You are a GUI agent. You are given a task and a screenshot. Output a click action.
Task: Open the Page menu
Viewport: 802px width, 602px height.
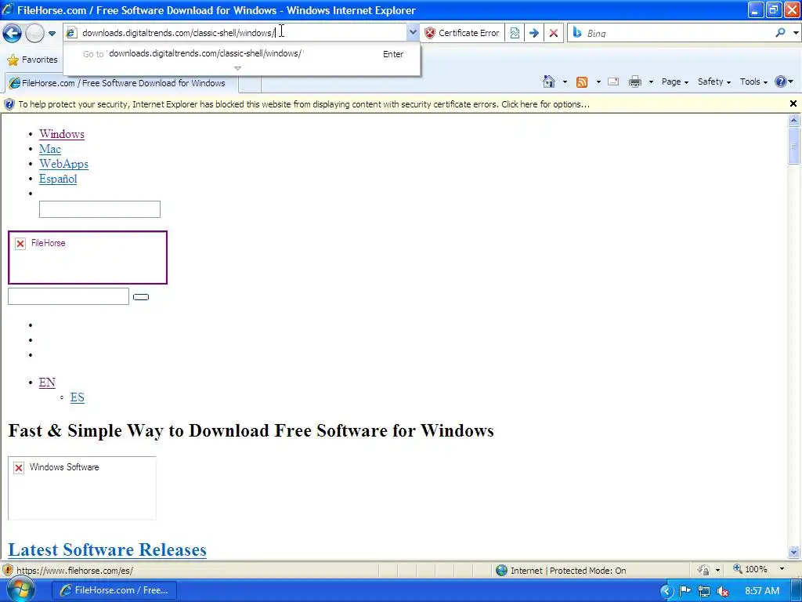click(x=674, y=82)
